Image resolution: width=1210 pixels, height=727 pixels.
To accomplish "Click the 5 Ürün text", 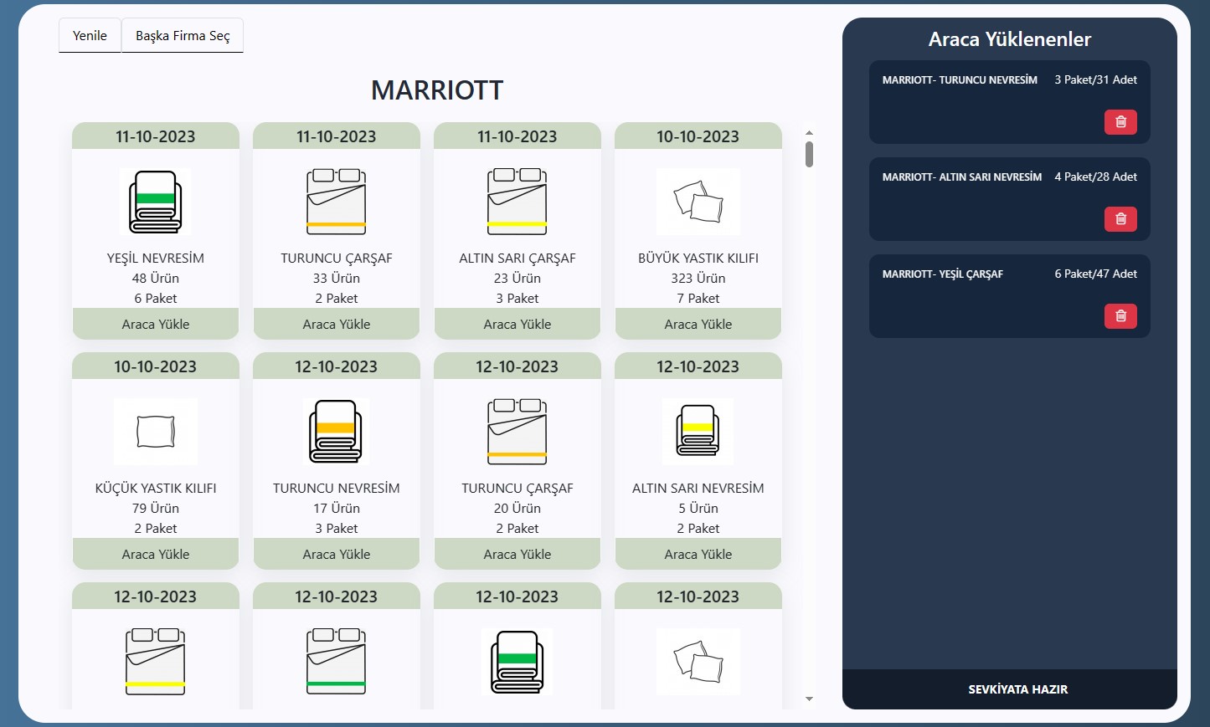I will 698,509.
